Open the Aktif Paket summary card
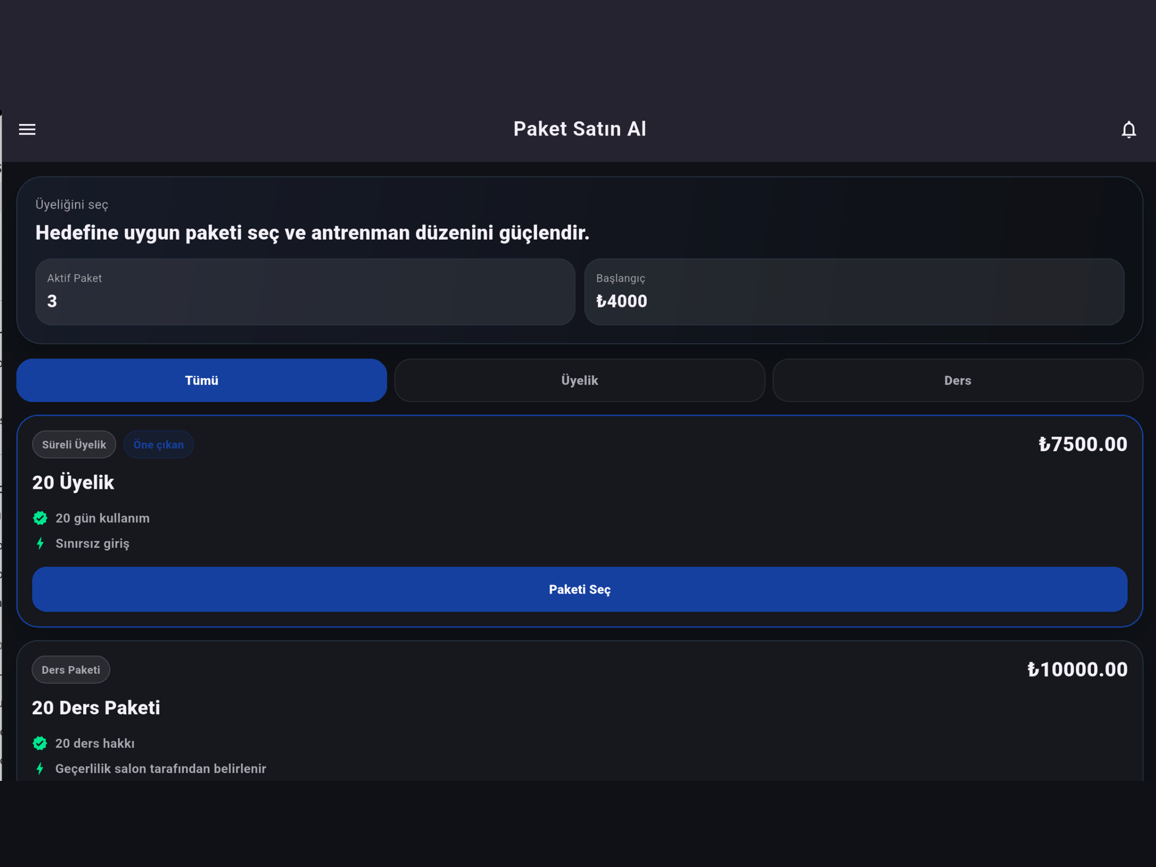1156x867 pixels. [305, 292]
